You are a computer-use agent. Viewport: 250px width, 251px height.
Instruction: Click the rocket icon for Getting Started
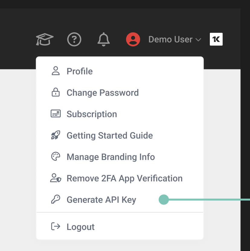pyautogui.click(x=56, y=135)
